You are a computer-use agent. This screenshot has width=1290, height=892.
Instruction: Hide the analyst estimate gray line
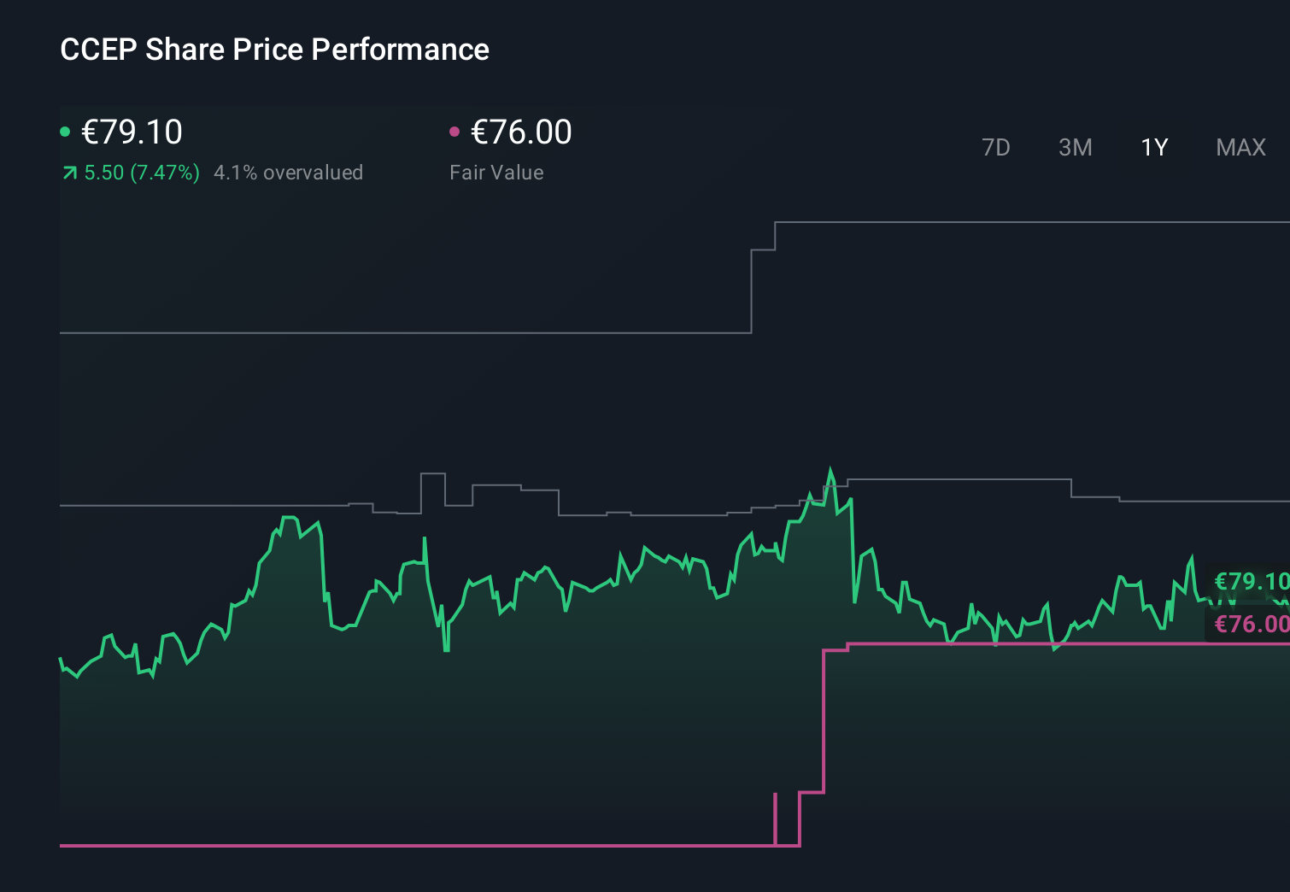1025,222
